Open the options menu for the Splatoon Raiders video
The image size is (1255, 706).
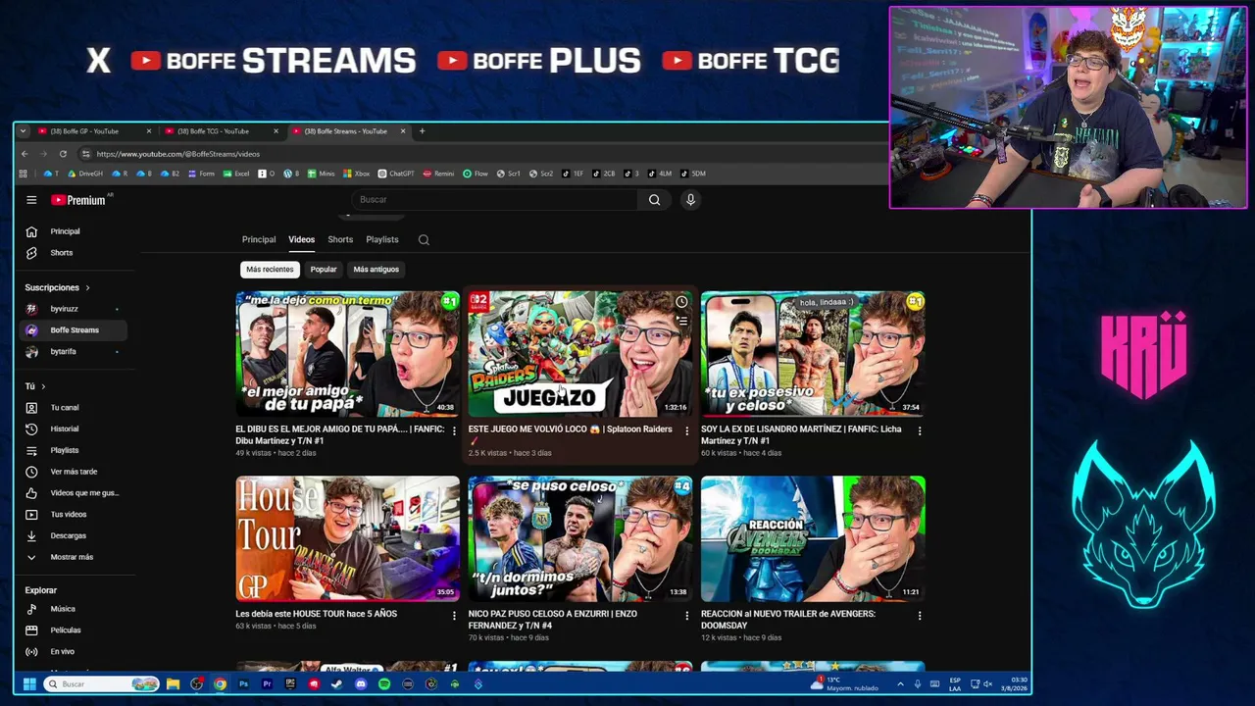tap(686, 430)
